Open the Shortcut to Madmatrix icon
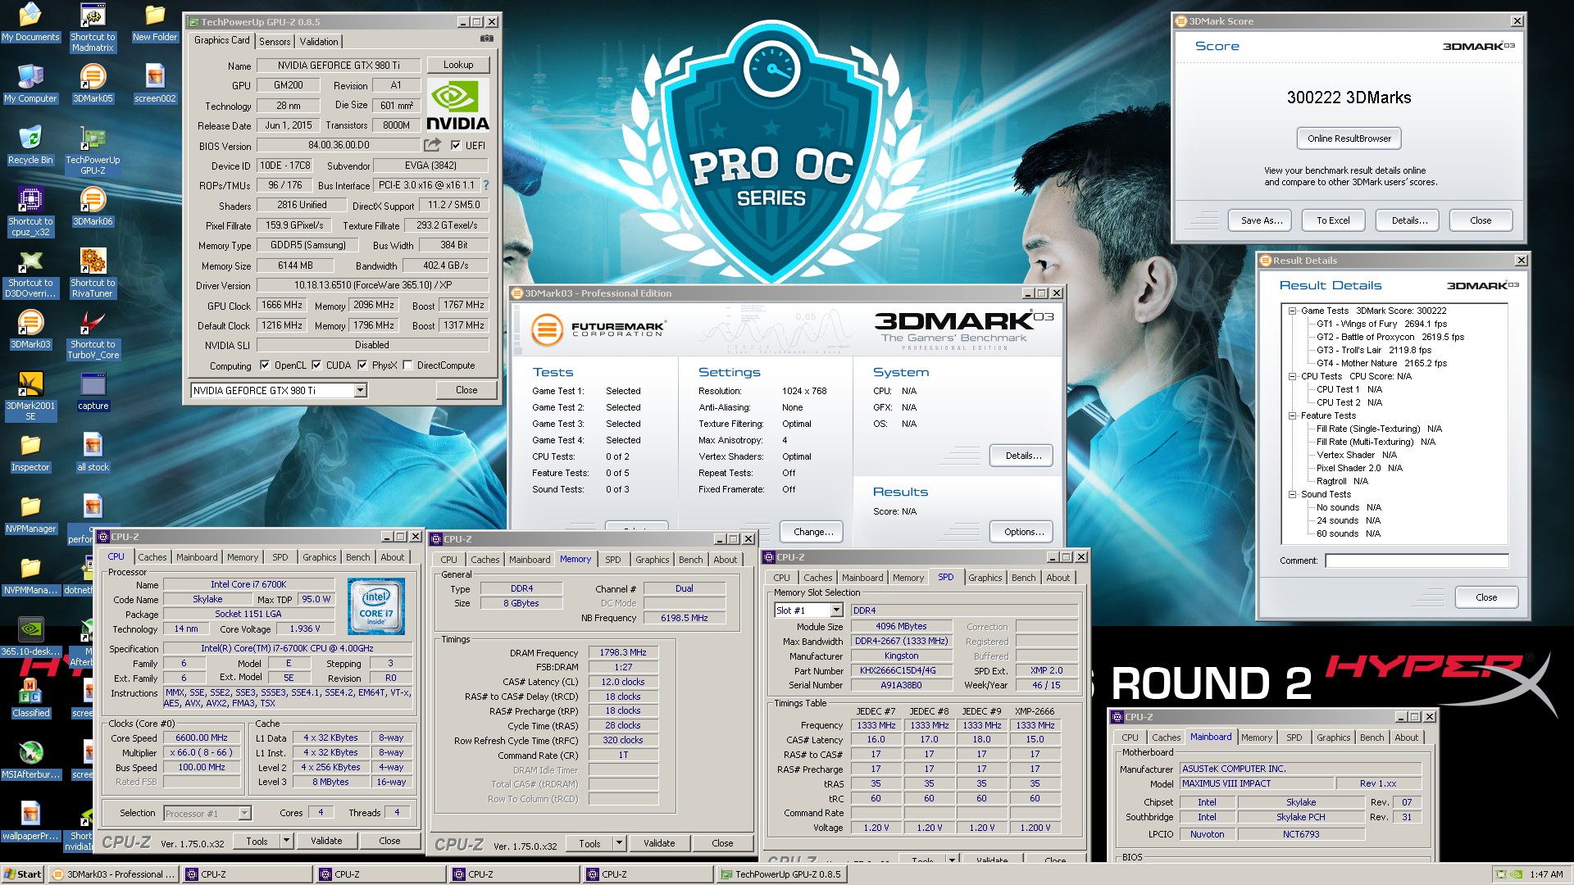This screenshot has width=1574, height=885. coord(93,27)
